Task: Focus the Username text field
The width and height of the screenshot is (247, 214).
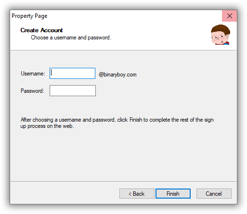Action: (x=72, y=74)
